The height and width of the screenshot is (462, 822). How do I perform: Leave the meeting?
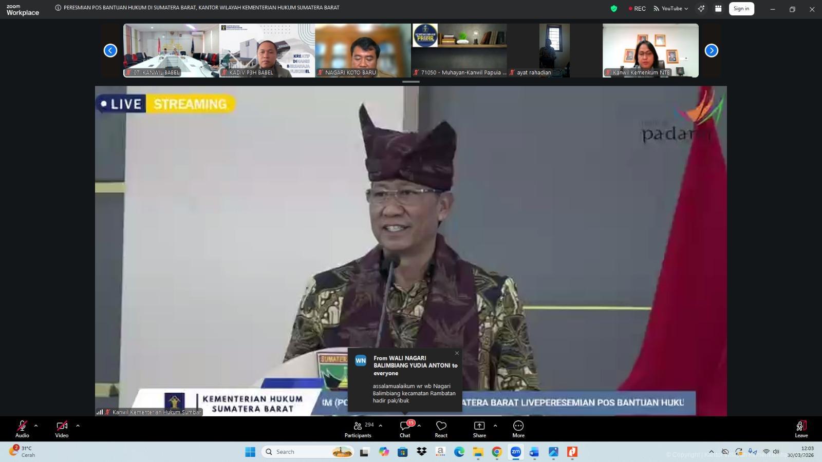tap(800, 429)
